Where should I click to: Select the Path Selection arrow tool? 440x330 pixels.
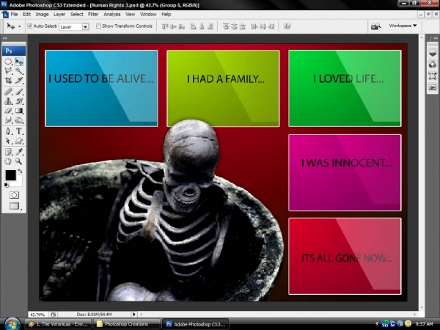[x=8, y=141]
